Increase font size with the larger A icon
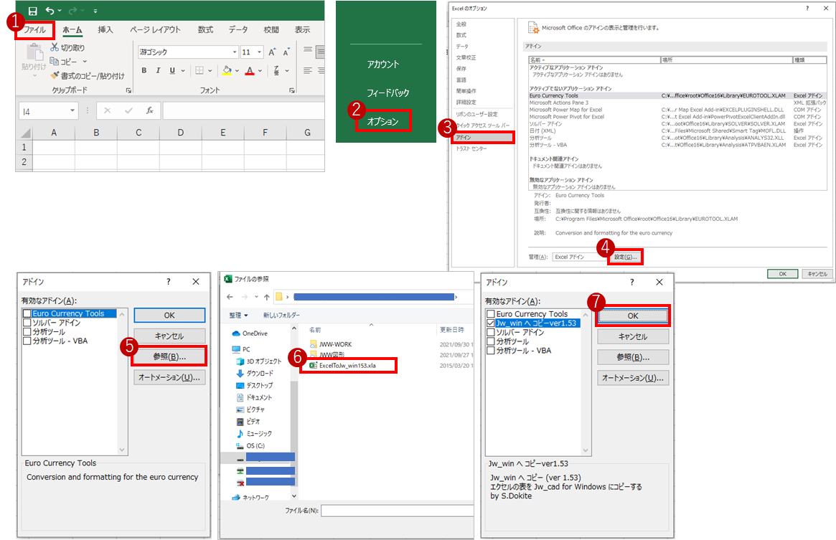The width and height of the screenshot is (836, 540). pos(272,52)
